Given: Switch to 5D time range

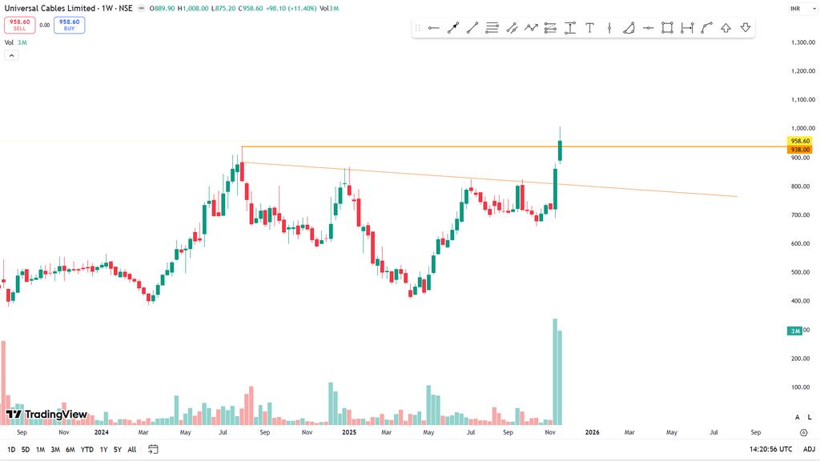Looking at the screenshot, I should pos(26,450).
